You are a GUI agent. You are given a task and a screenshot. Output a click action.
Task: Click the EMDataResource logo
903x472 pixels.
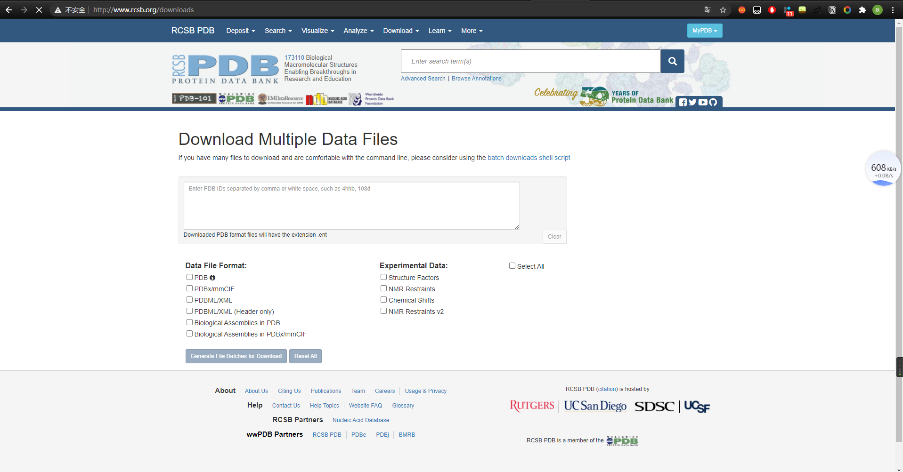[280, 99]
